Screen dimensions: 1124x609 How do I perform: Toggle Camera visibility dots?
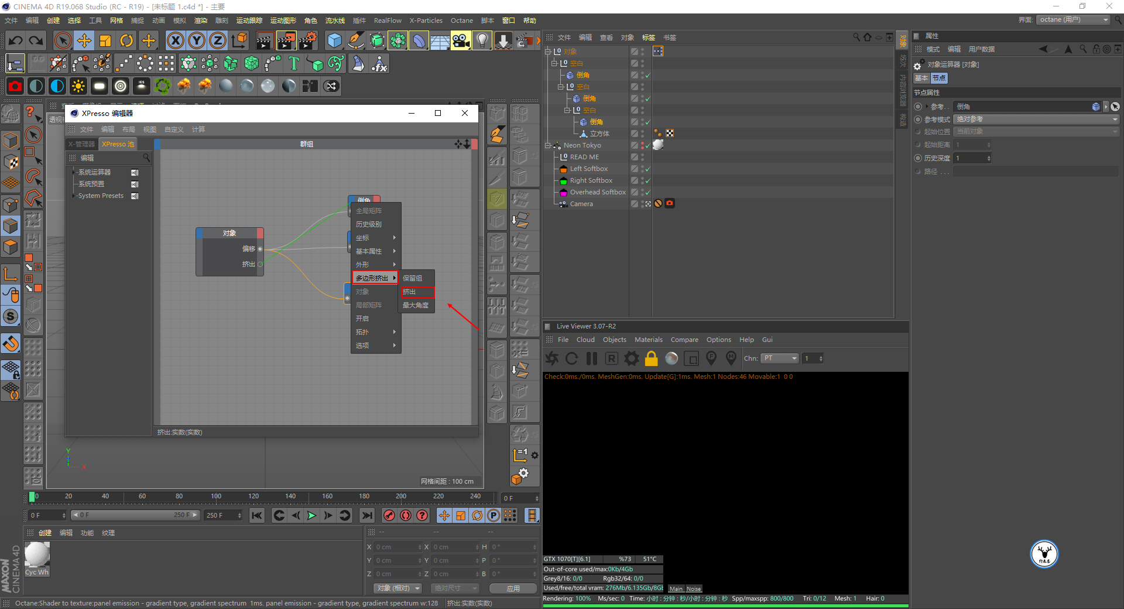pyautogui.click(x=642, y=204)
